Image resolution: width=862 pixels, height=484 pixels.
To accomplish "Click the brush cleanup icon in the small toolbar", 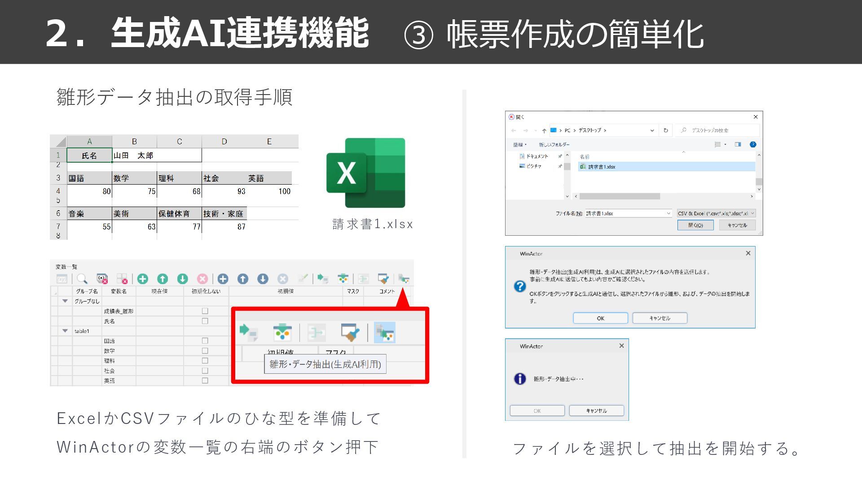I will pyautogui.click(x=383, y=279).
